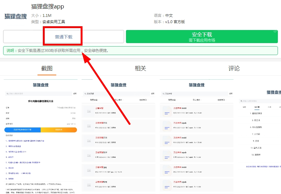Click the blue download button in first screenshot
The image size is (281, 194).
23,130
